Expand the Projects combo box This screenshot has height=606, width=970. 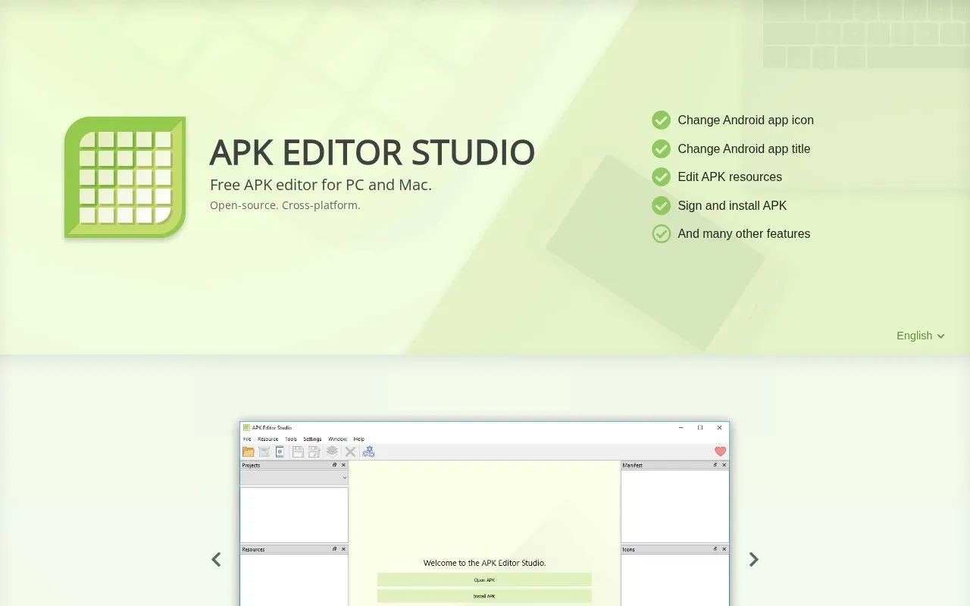(294, 478)
